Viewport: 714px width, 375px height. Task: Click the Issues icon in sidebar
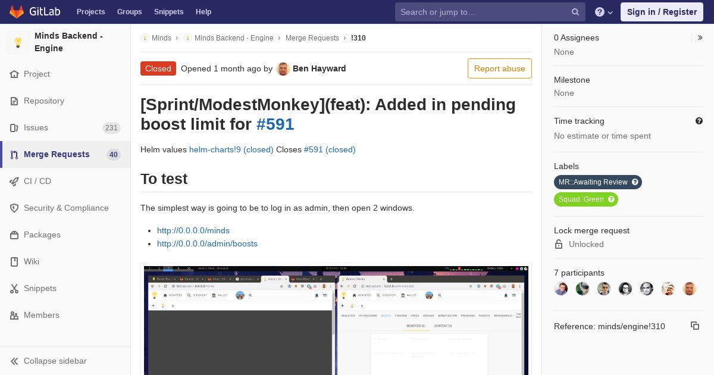[x=14, y=128]
